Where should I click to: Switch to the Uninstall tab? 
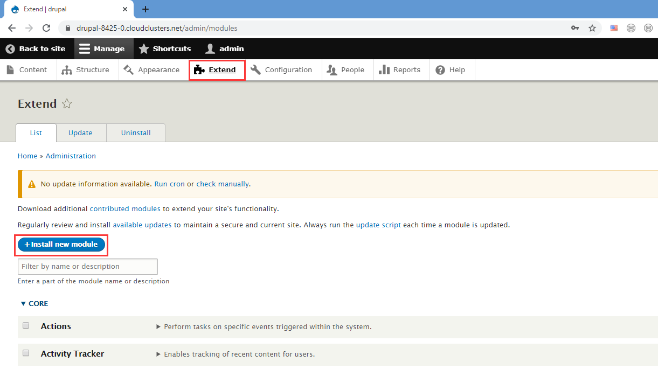tap(136, 133)
